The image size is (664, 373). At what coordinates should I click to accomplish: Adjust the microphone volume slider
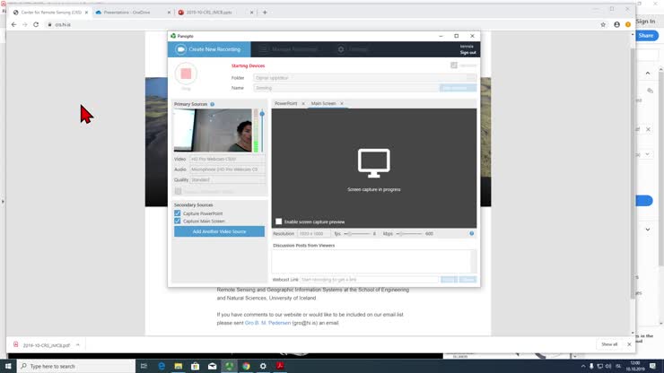point(262,130)
